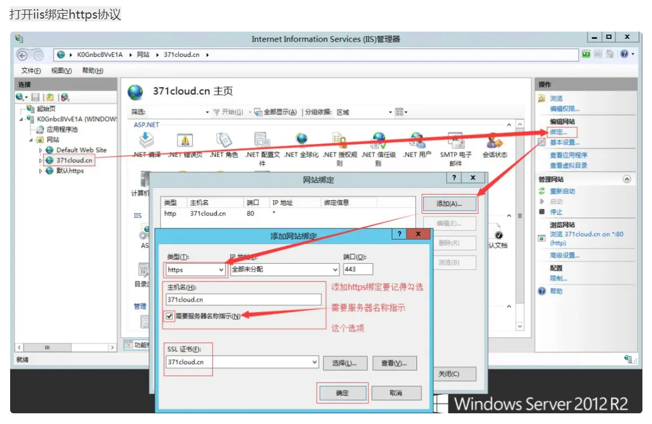Screen dimensions: 652x424
Task: Click the question mark button in 网站绑定 title bar
Action: pos(454,178)
